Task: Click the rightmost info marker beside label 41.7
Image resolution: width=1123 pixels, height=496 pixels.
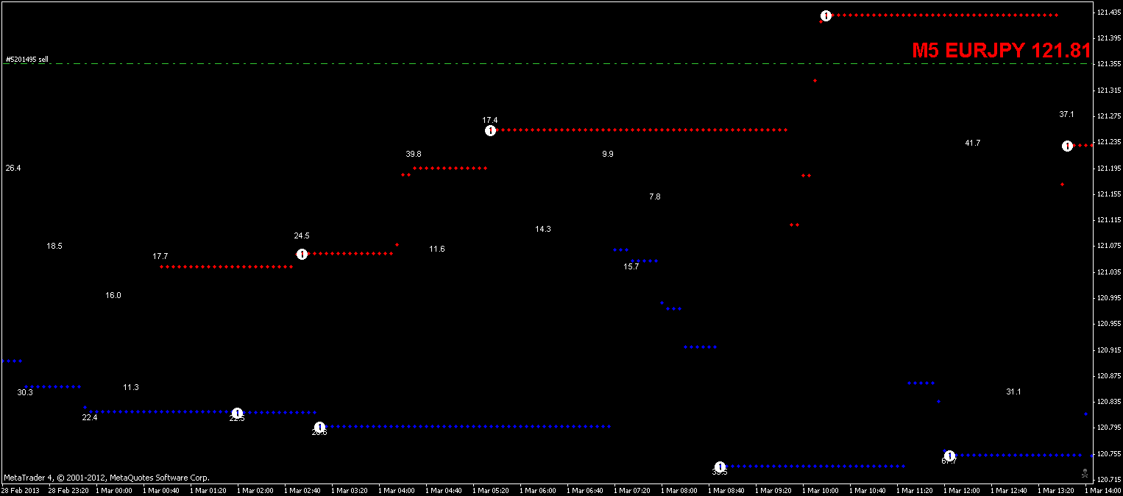Action: click(1069, 146)
